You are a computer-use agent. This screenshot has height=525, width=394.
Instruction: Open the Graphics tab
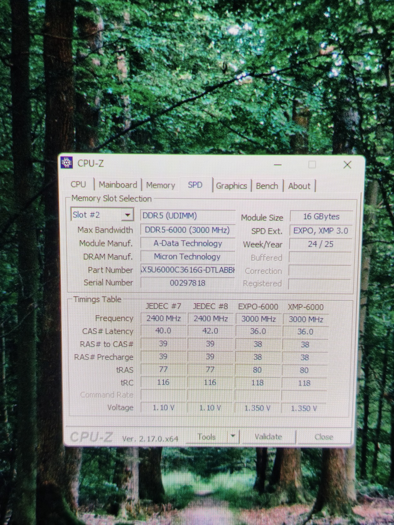pyautogui.click(x=231, y=186)
